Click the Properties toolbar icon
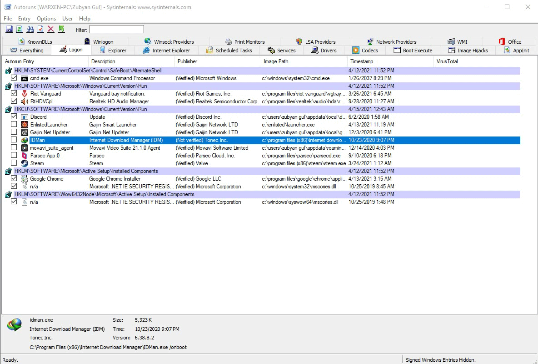 [x=40, y=30]
